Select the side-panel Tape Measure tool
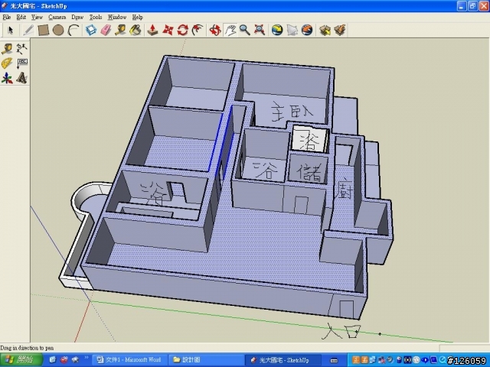The image size is (490, 367). coord(7,49)
